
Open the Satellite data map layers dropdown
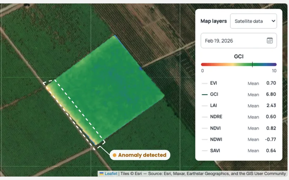254,21
